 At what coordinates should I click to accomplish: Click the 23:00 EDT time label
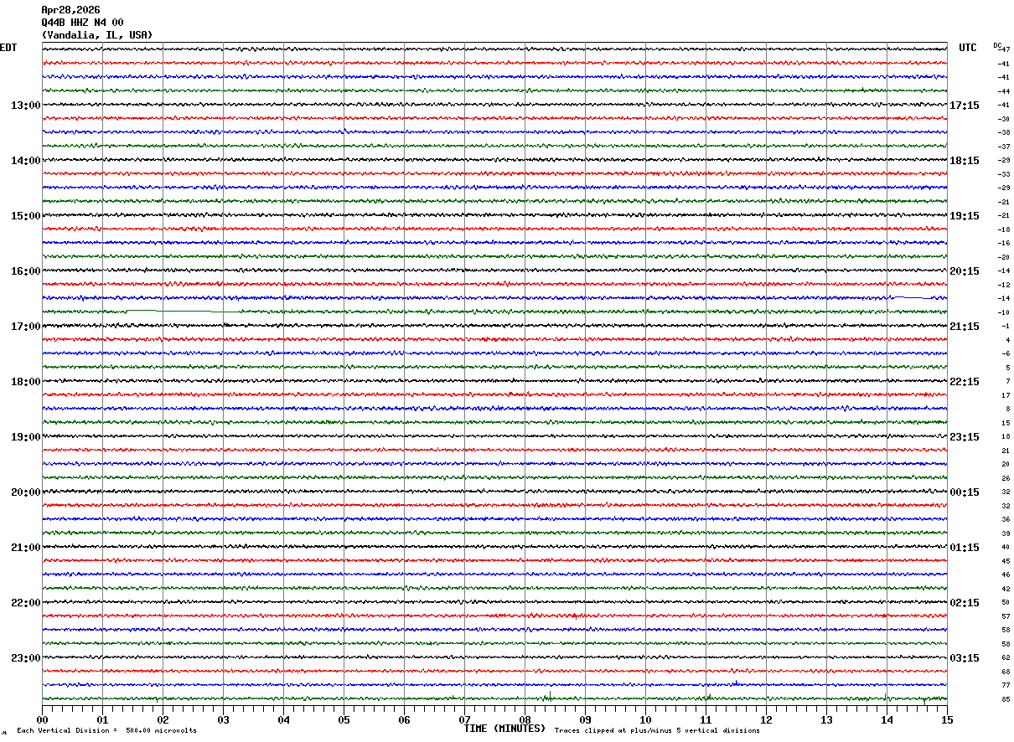(x=25, y=658)
